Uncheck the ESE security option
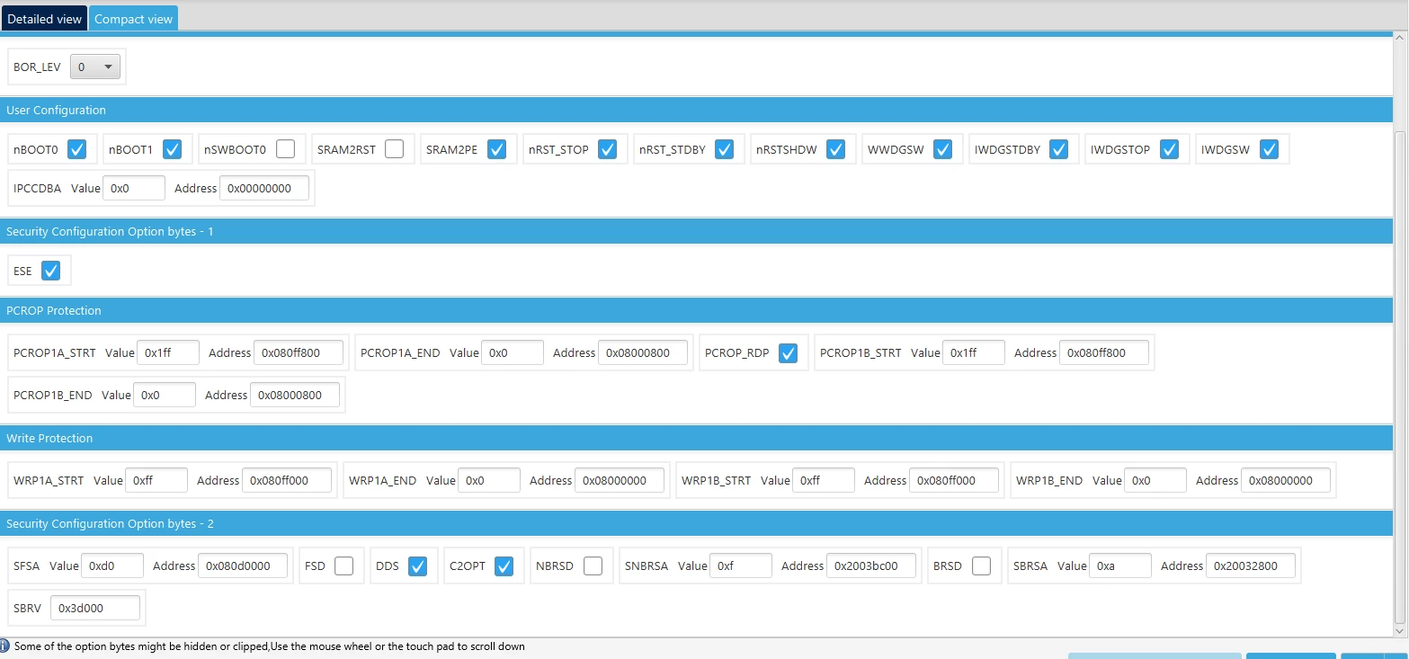The height and width of the screenshot is (659, 1409). 50,271
